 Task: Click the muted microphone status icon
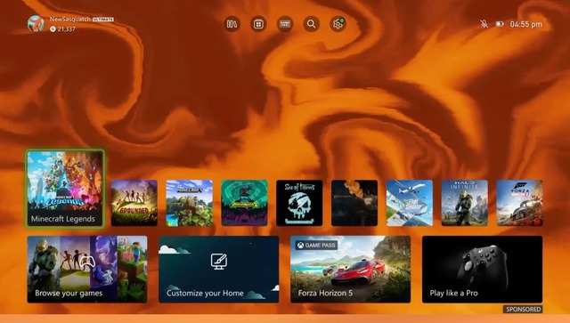(484, 24)
